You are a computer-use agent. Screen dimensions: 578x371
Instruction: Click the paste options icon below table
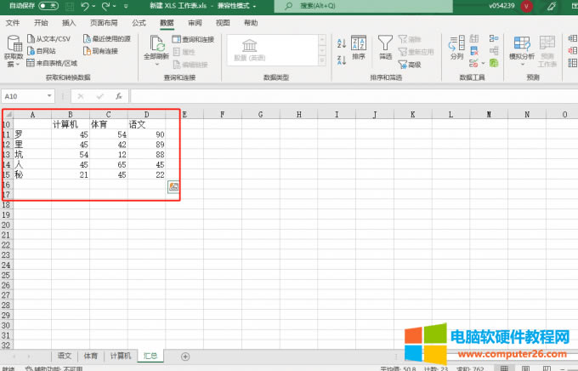173,186
